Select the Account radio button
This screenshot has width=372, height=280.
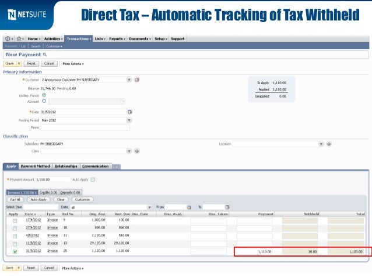coord(44,101)
